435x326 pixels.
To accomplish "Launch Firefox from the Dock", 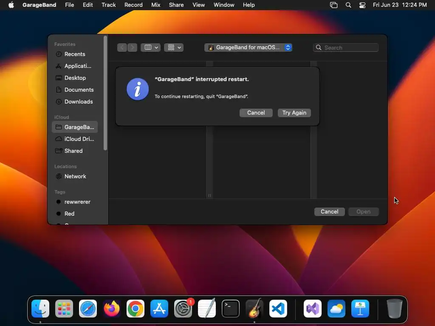I will coord(112,309).
